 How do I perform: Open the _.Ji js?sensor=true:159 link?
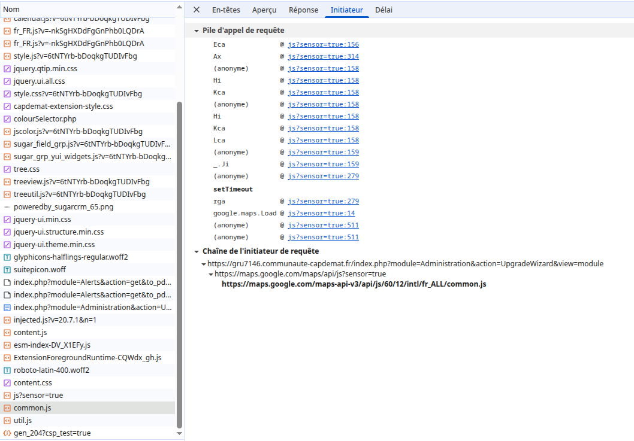(x=323, y=165)
